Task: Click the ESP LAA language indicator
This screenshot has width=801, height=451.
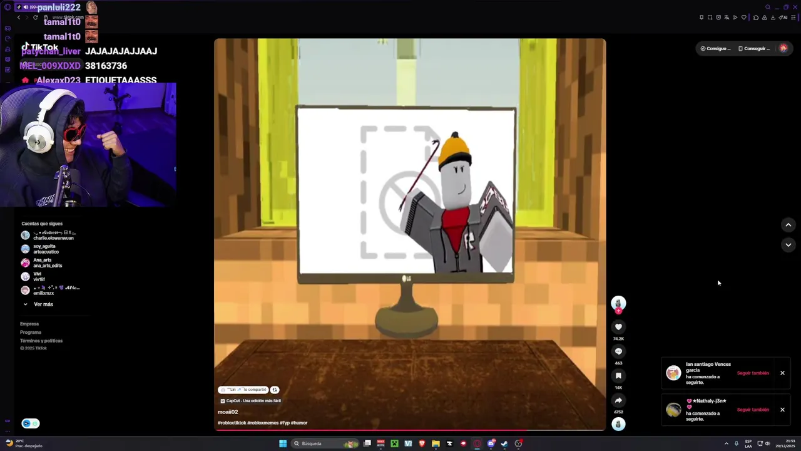Action: [x=748, y=443]
